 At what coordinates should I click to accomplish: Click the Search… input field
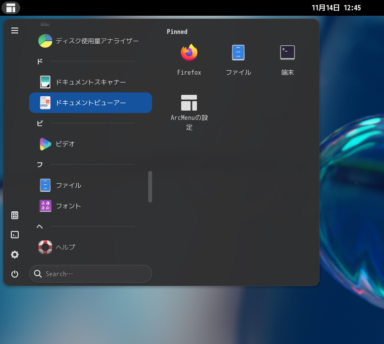pyautogui.click(x=91, y=274)
